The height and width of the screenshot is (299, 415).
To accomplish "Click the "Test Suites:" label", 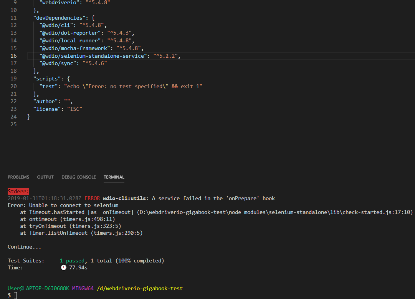I will [x=26, y=261].
